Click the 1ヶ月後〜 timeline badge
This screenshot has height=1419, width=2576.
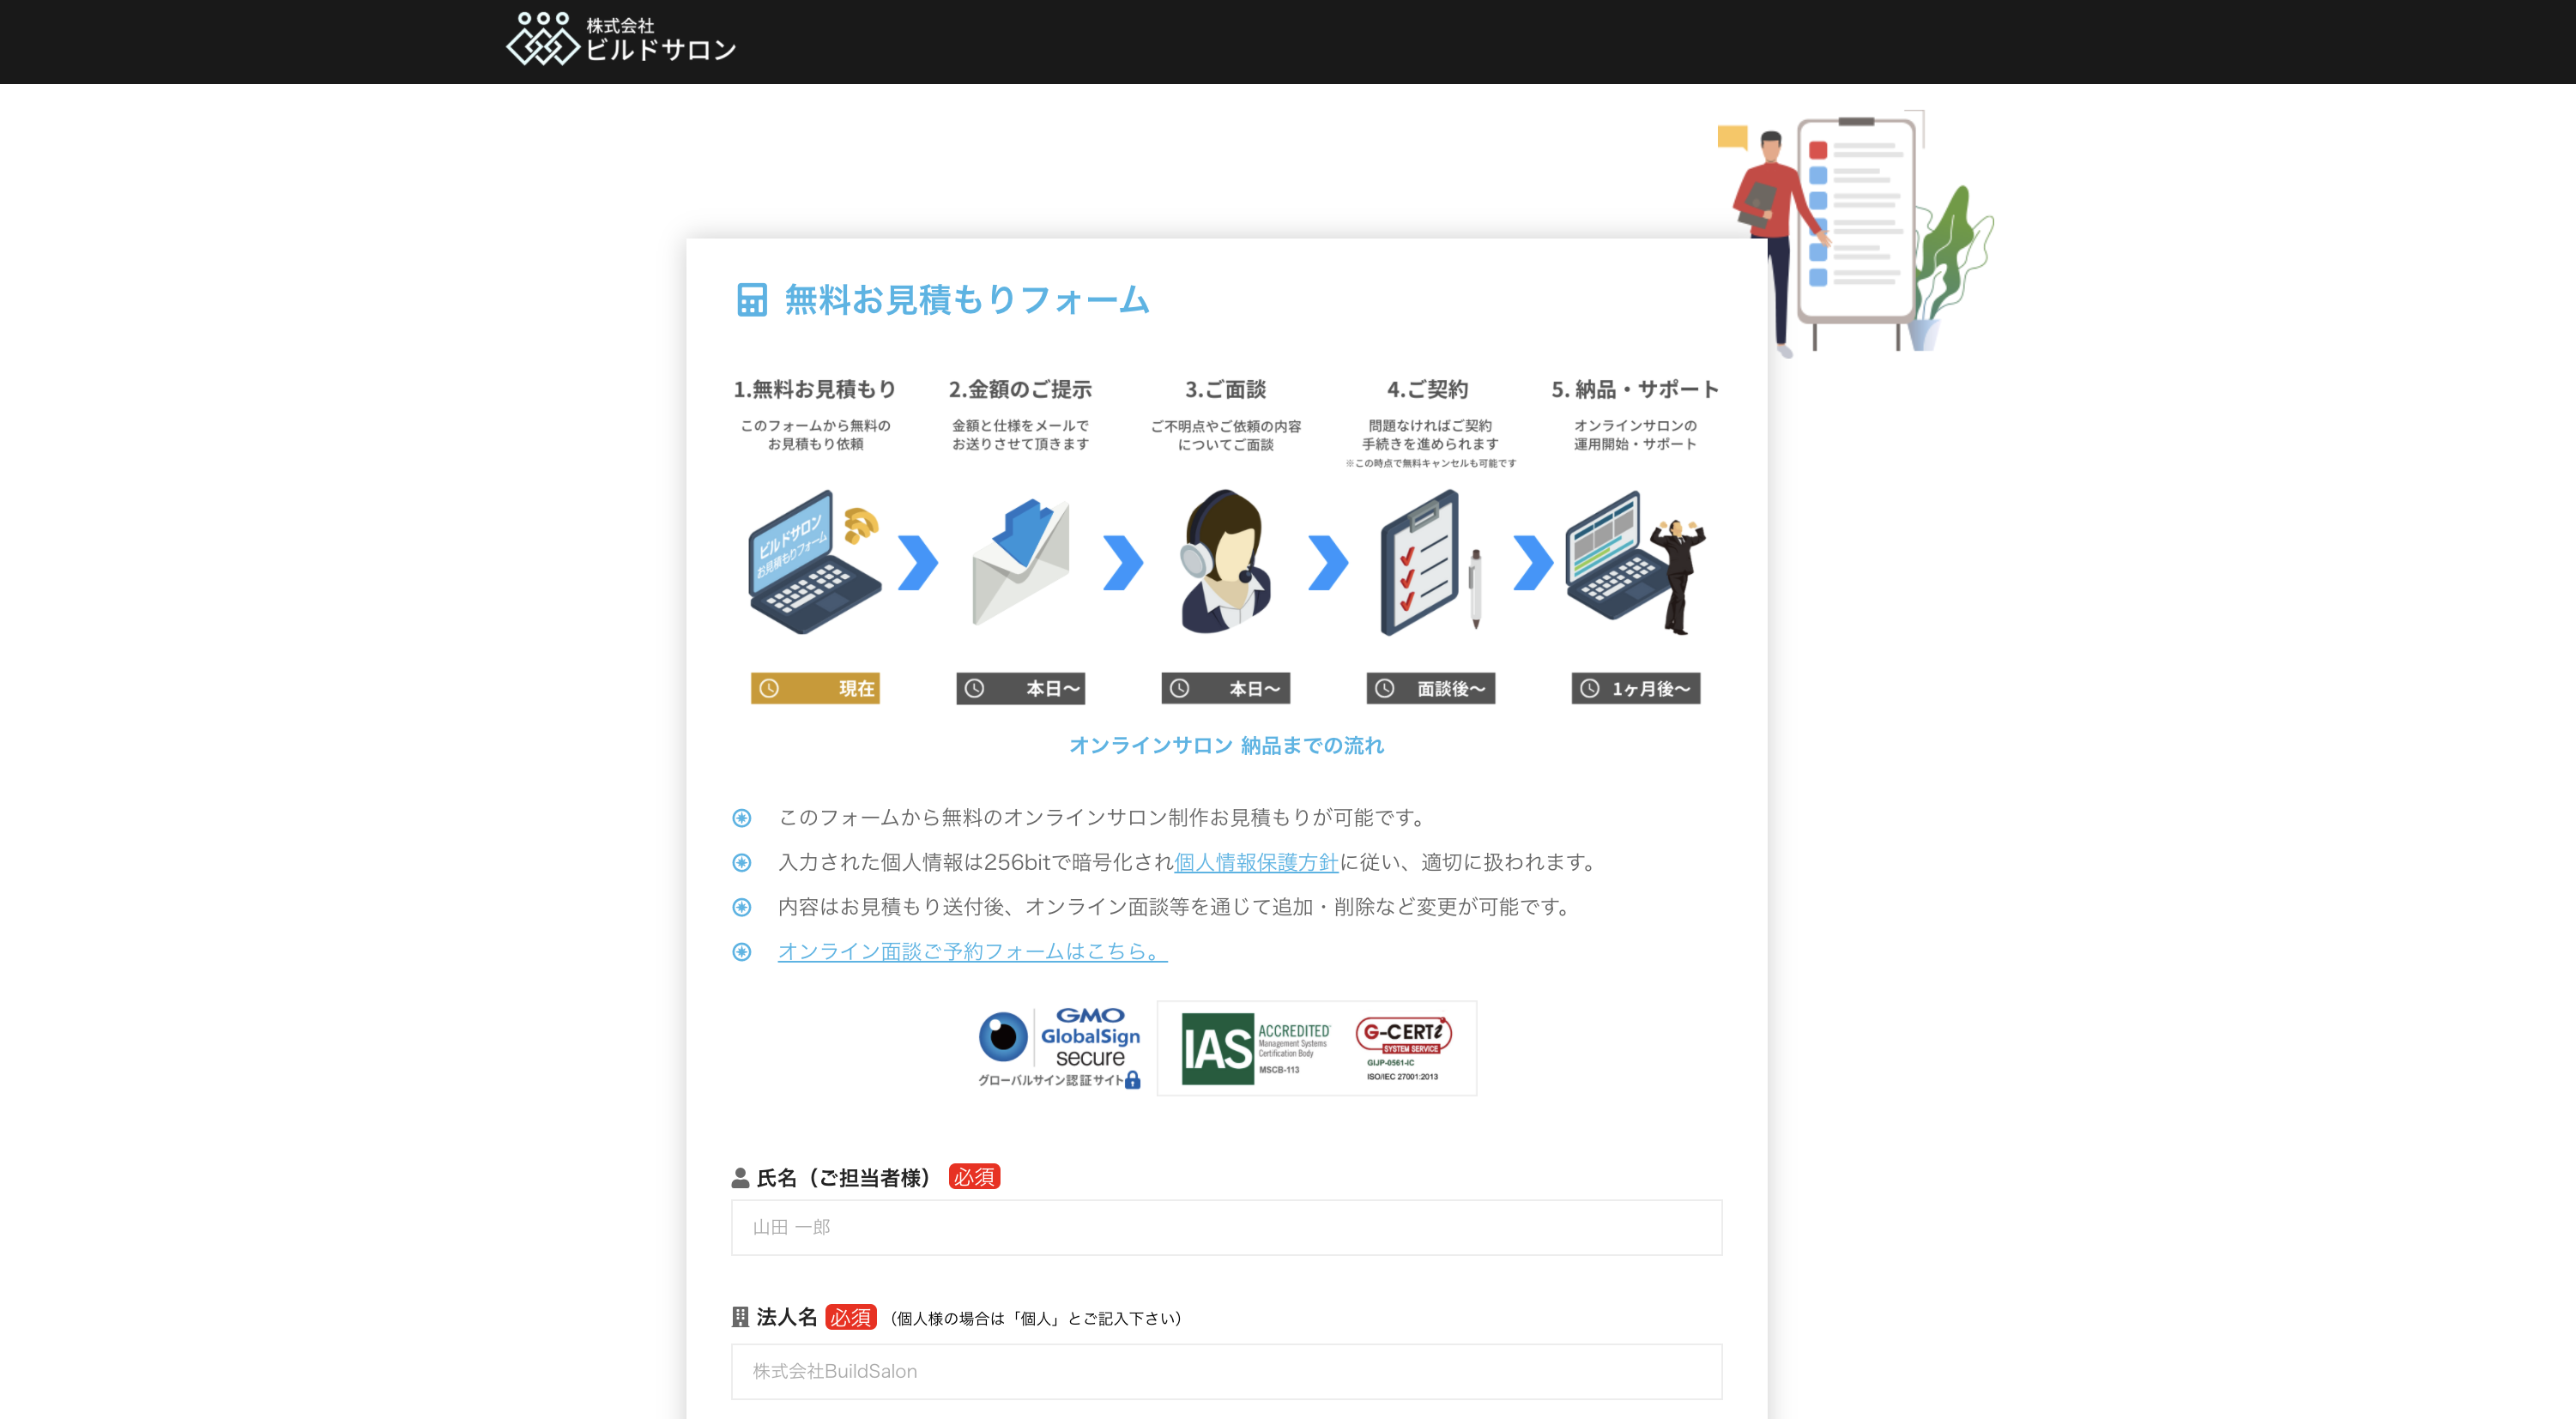point(1636,688)
